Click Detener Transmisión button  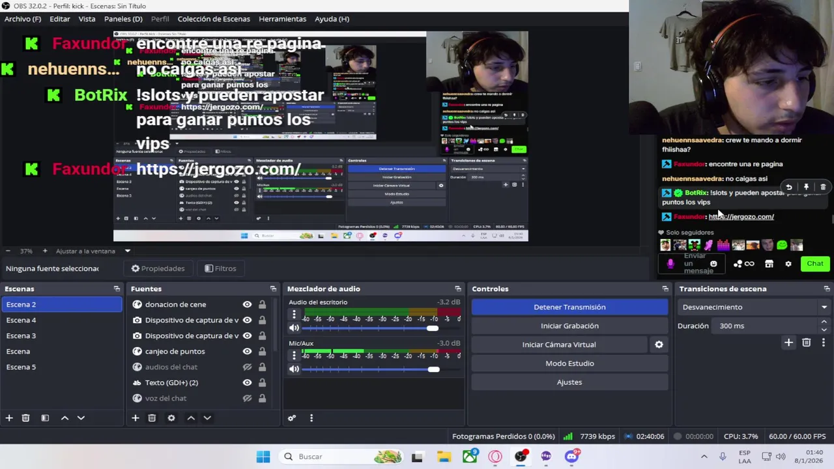pos(569,307)
